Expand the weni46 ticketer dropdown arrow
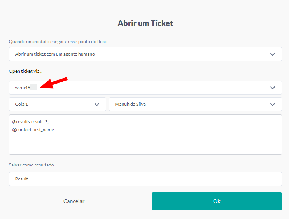This screenshot has width=289, height=219. click(273, 88)
